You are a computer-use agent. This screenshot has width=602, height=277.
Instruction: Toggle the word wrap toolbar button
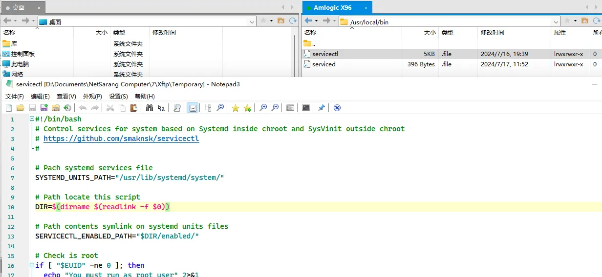click(x=193, y=108)
